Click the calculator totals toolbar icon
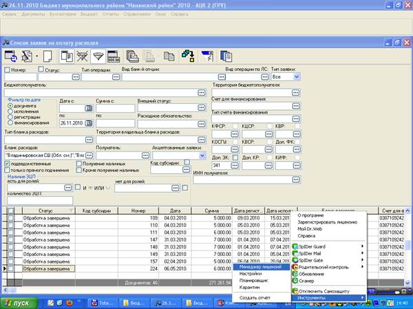The height and width of the screenshot is (309, 413). tap(114, 56)
